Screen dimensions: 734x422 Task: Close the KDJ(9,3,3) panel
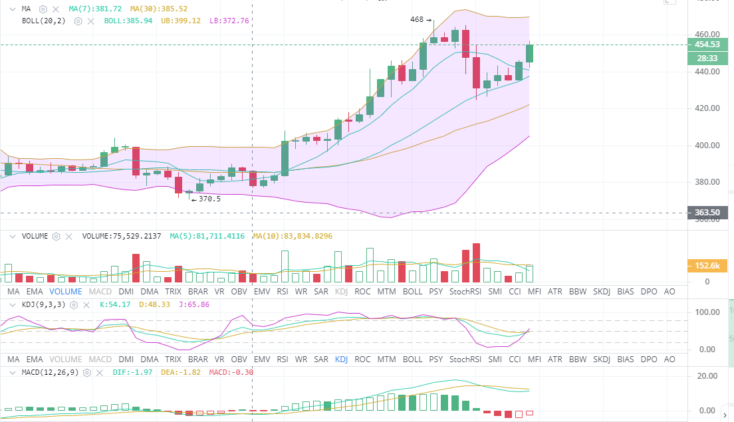(x=86, y=304)
